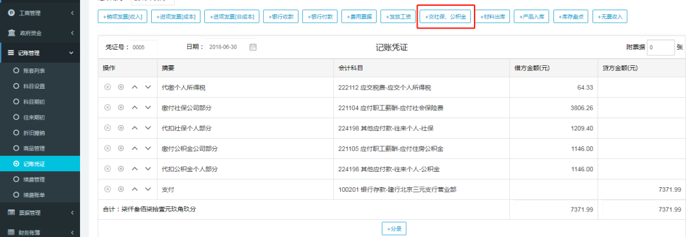Add a row after 支付

click(121, 189)
